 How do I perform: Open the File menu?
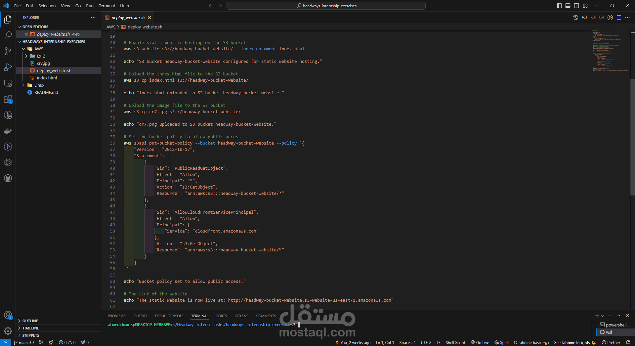click(x=18, y=6)
